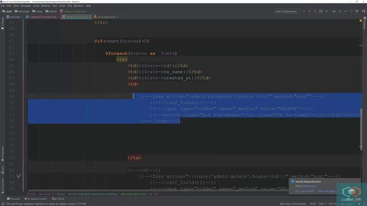Open Add Configuration dropdown
The height and width of the screenshot is (206, 367).
point(287,11)
